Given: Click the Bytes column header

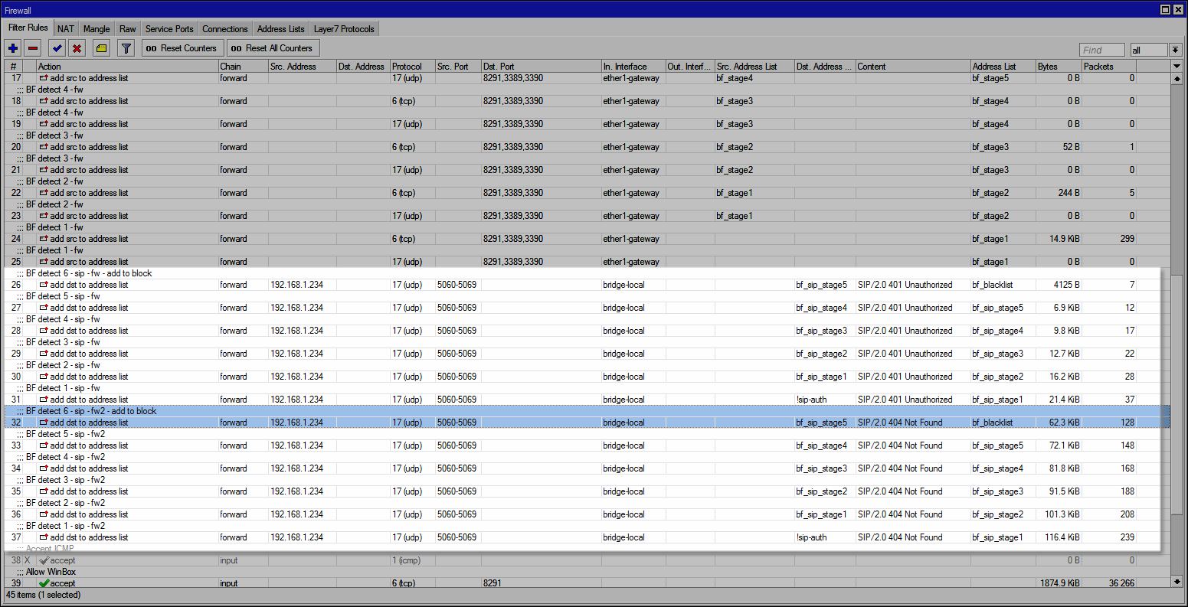Looking at the screenshot, I should (1059, 67).
